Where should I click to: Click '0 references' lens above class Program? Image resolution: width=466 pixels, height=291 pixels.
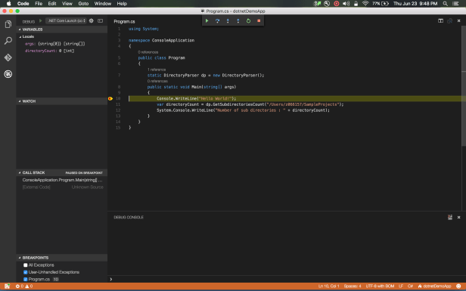[x=148, y=52]
